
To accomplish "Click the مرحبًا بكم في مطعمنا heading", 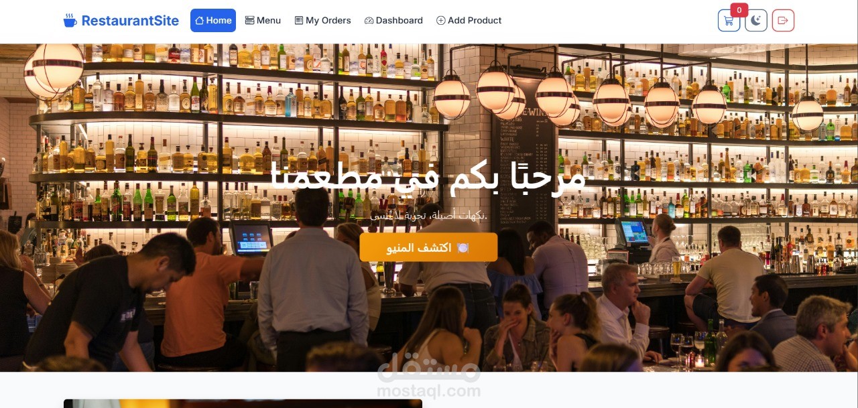I will tap(429, 177).
